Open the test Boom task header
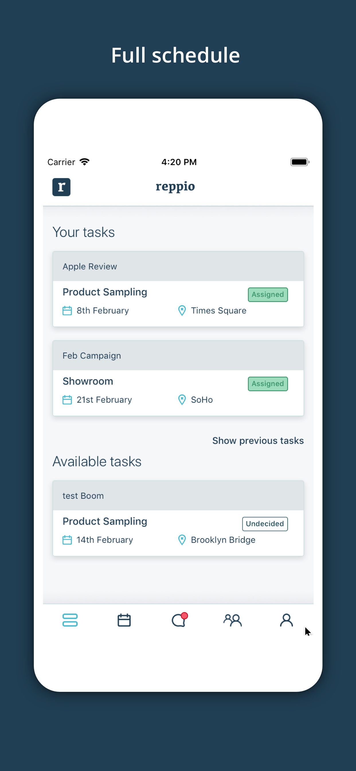This screenshot has height=771, width=356. (178, 496)
